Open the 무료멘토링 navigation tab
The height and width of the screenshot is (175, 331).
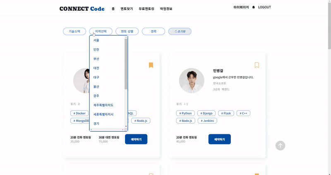pos(146,9)
